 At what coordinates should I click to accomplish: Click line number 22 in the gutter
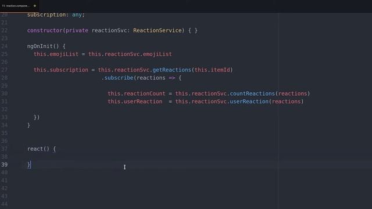4,30
